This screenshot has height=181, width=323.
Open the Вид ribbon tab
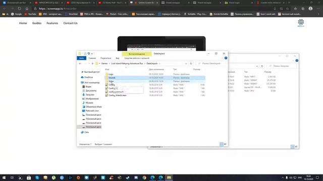[118, 58]
